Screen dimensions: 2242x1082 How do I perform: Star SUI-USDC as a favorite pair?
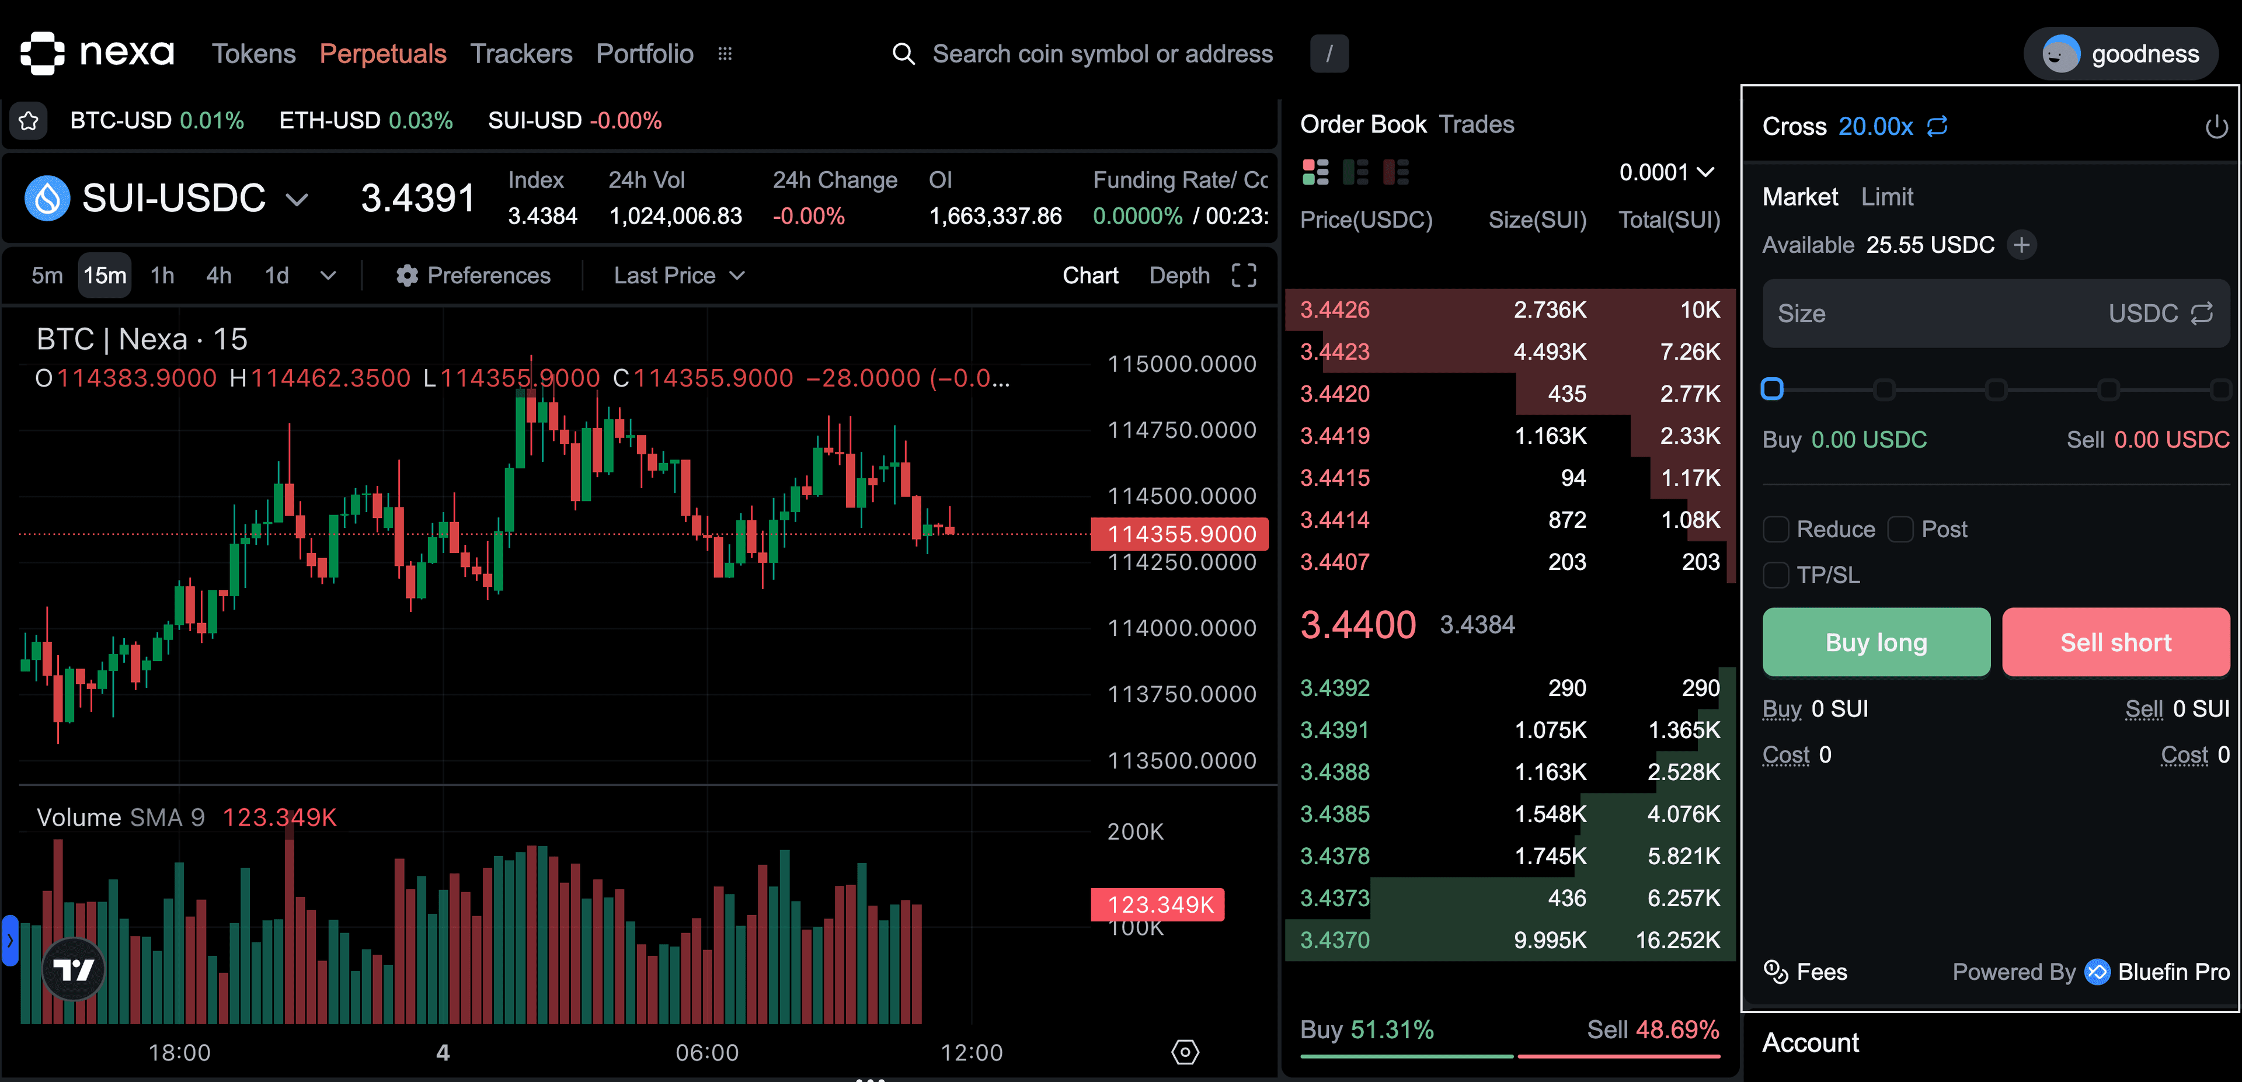point(29,120)
